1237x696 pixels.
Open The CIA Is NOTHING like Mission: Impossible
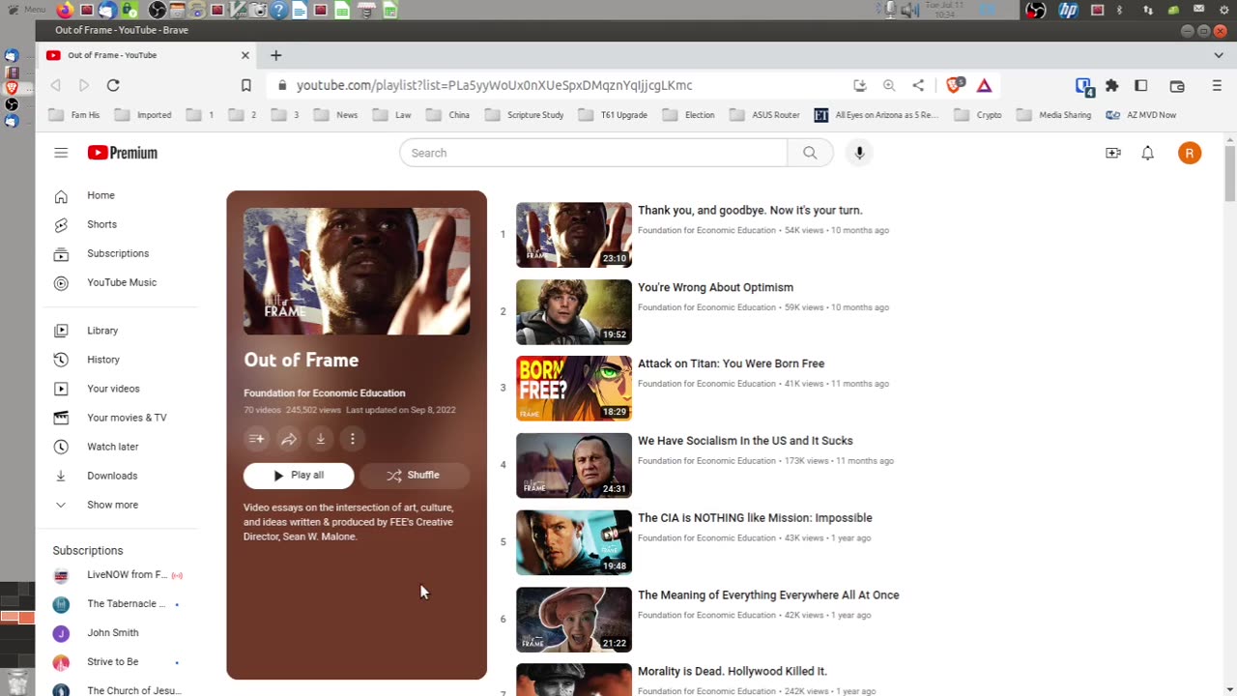[x=755, y=518]
